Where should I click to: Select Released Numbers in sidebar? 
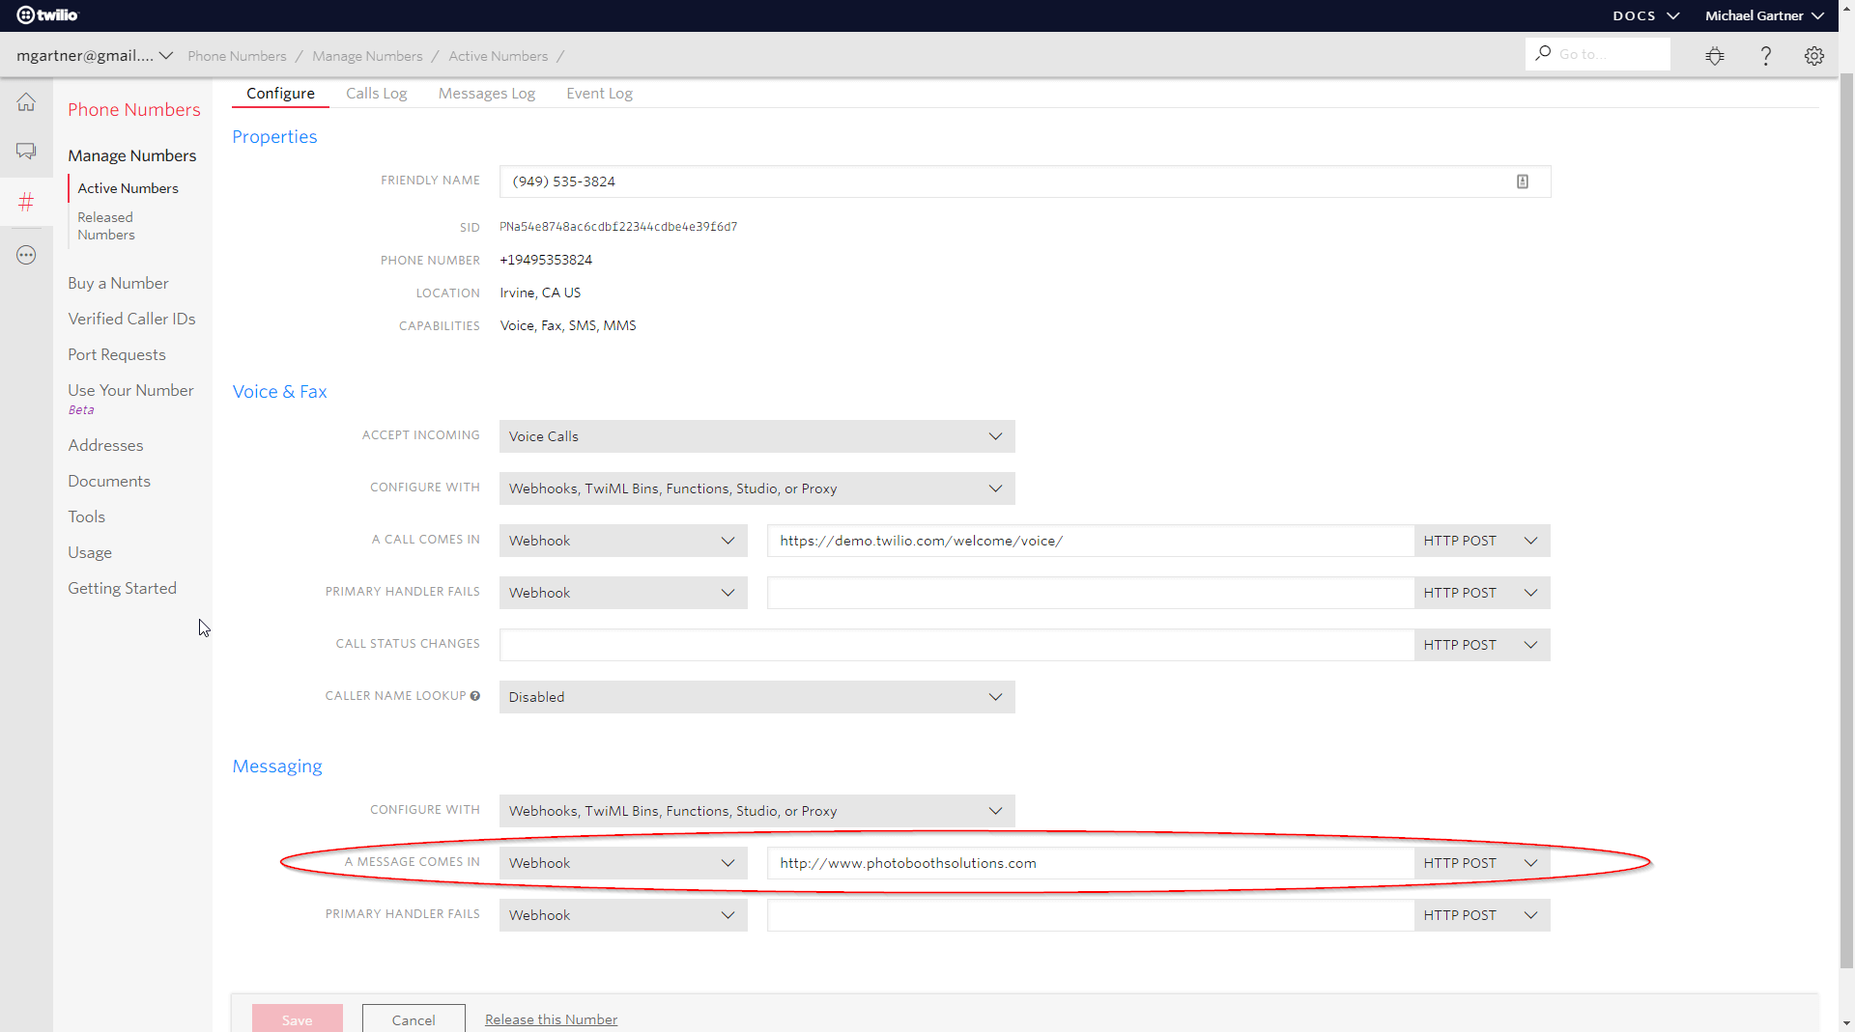pyautogui.click(x=106, y=226)
